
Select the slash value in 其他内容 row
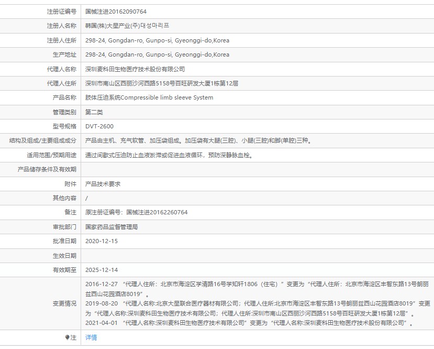pos(86,198)
